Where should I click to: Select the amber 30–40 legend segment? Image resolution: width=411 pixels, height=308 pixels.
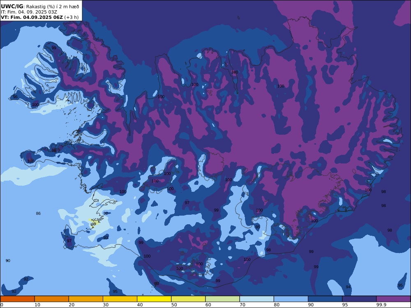click(120, 299)
